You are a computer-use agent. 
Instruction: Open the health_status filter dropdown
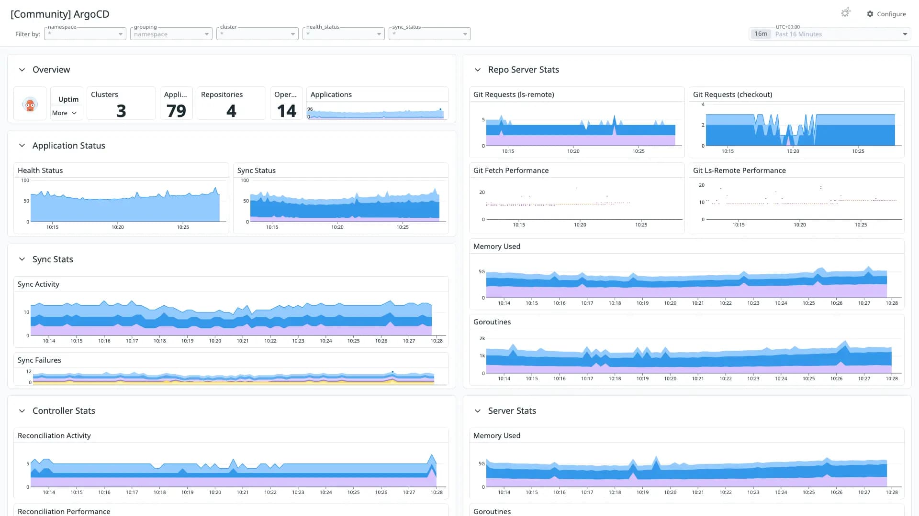tap(344, 34)
